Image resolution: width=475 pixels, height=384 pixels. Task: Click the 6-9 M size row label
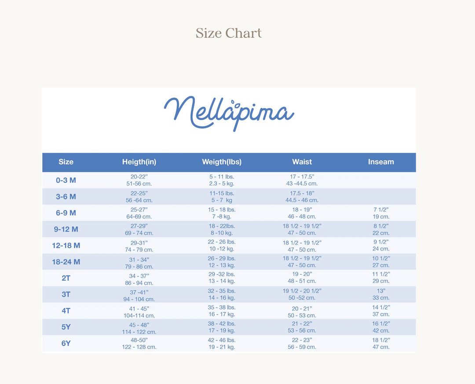point(66,213)
